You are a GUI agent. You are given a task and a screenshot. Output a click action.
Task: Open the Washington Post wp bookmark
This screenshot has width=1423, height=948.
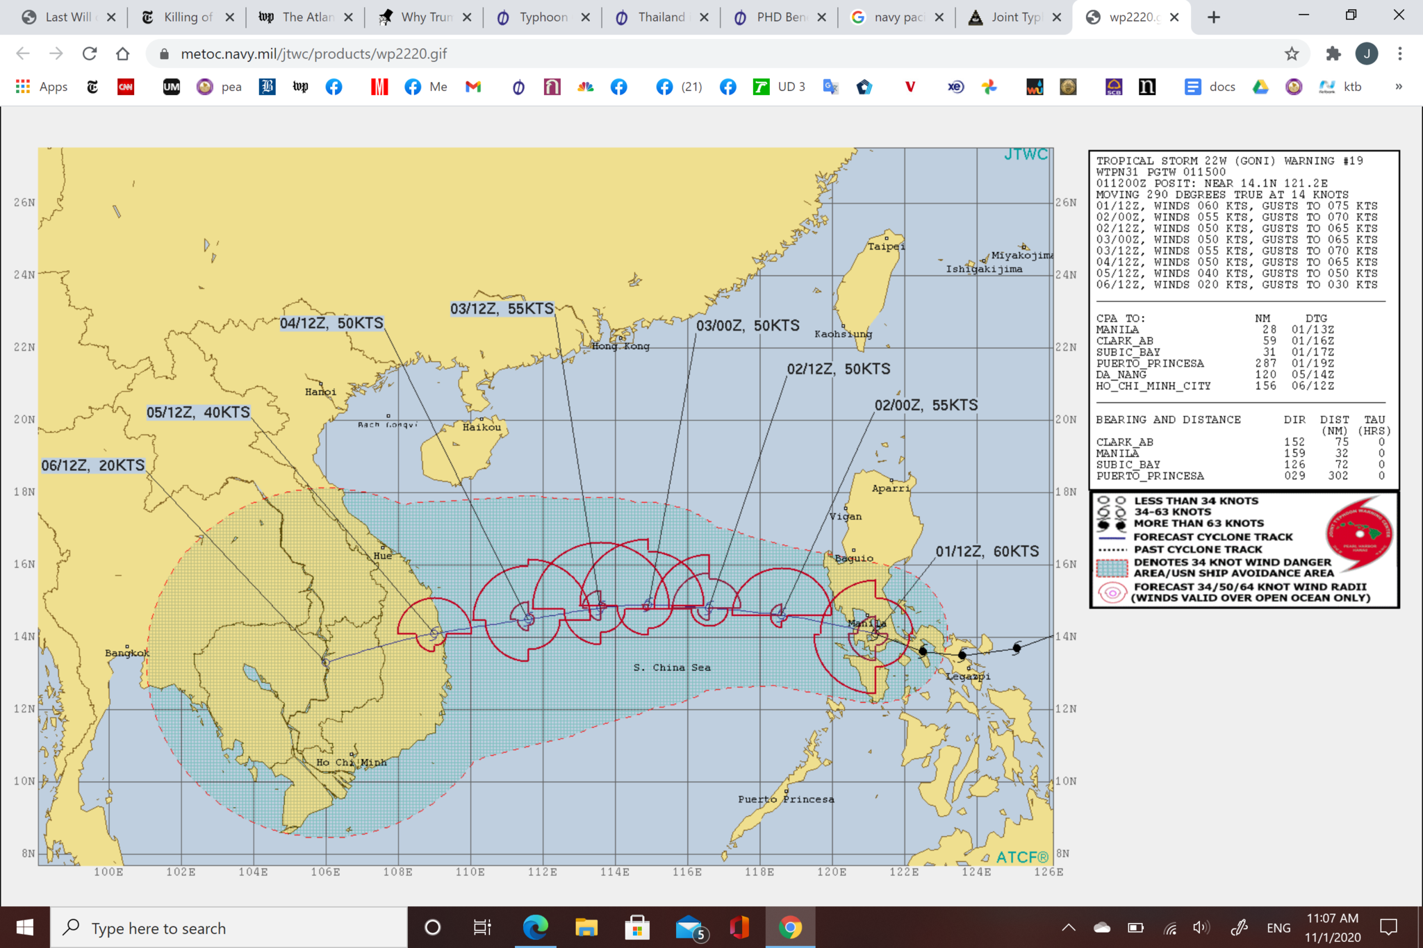pyautogui.click(x=301, y=86)
